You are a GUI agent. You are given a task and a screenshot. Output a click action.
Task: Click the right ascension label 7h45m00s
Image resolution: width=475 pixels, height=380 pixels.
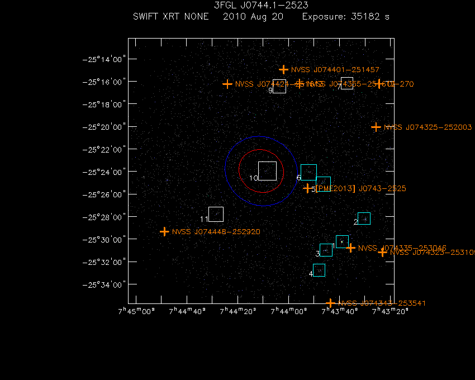pos(136,311)
